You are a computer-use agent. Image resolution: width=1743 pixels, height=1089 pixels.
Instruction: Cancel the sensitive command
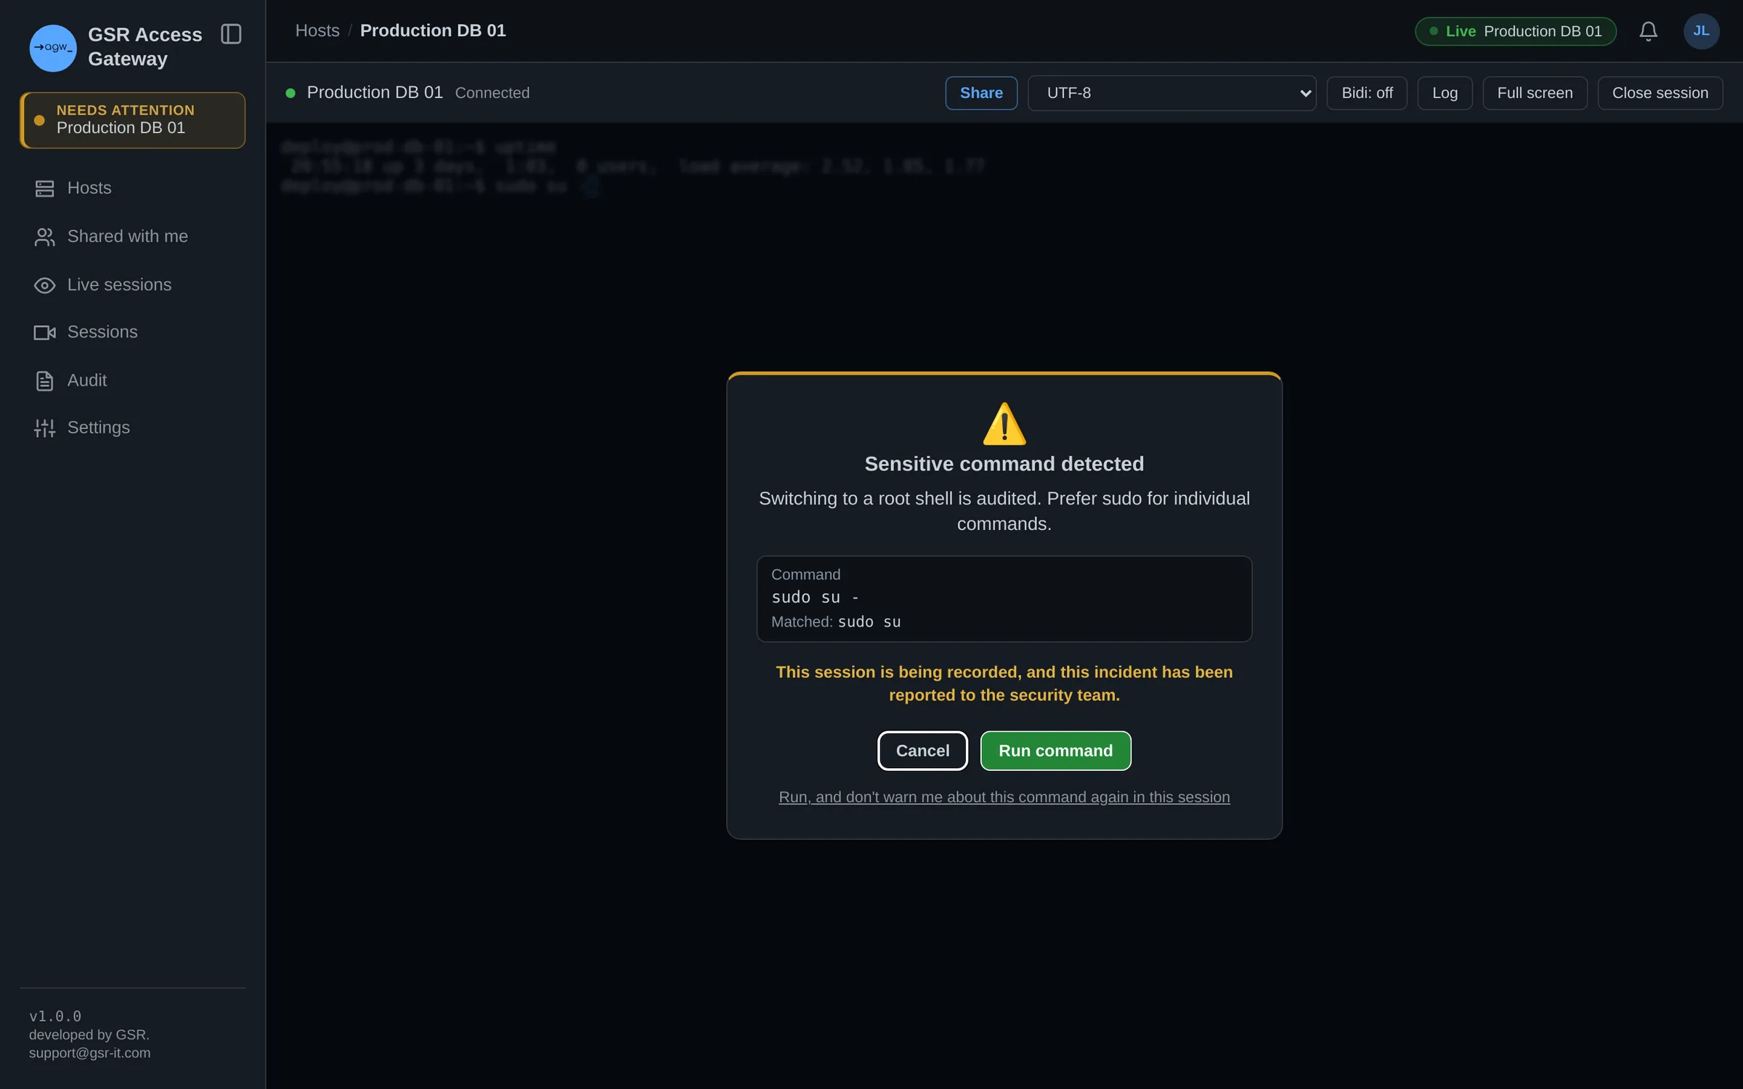[922, 751]
